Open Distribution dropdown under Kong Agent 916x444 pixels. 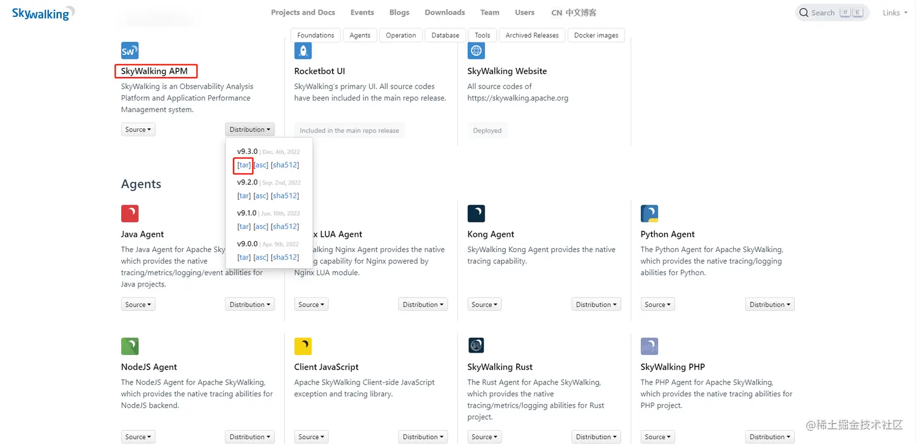(x=596, y=305)
